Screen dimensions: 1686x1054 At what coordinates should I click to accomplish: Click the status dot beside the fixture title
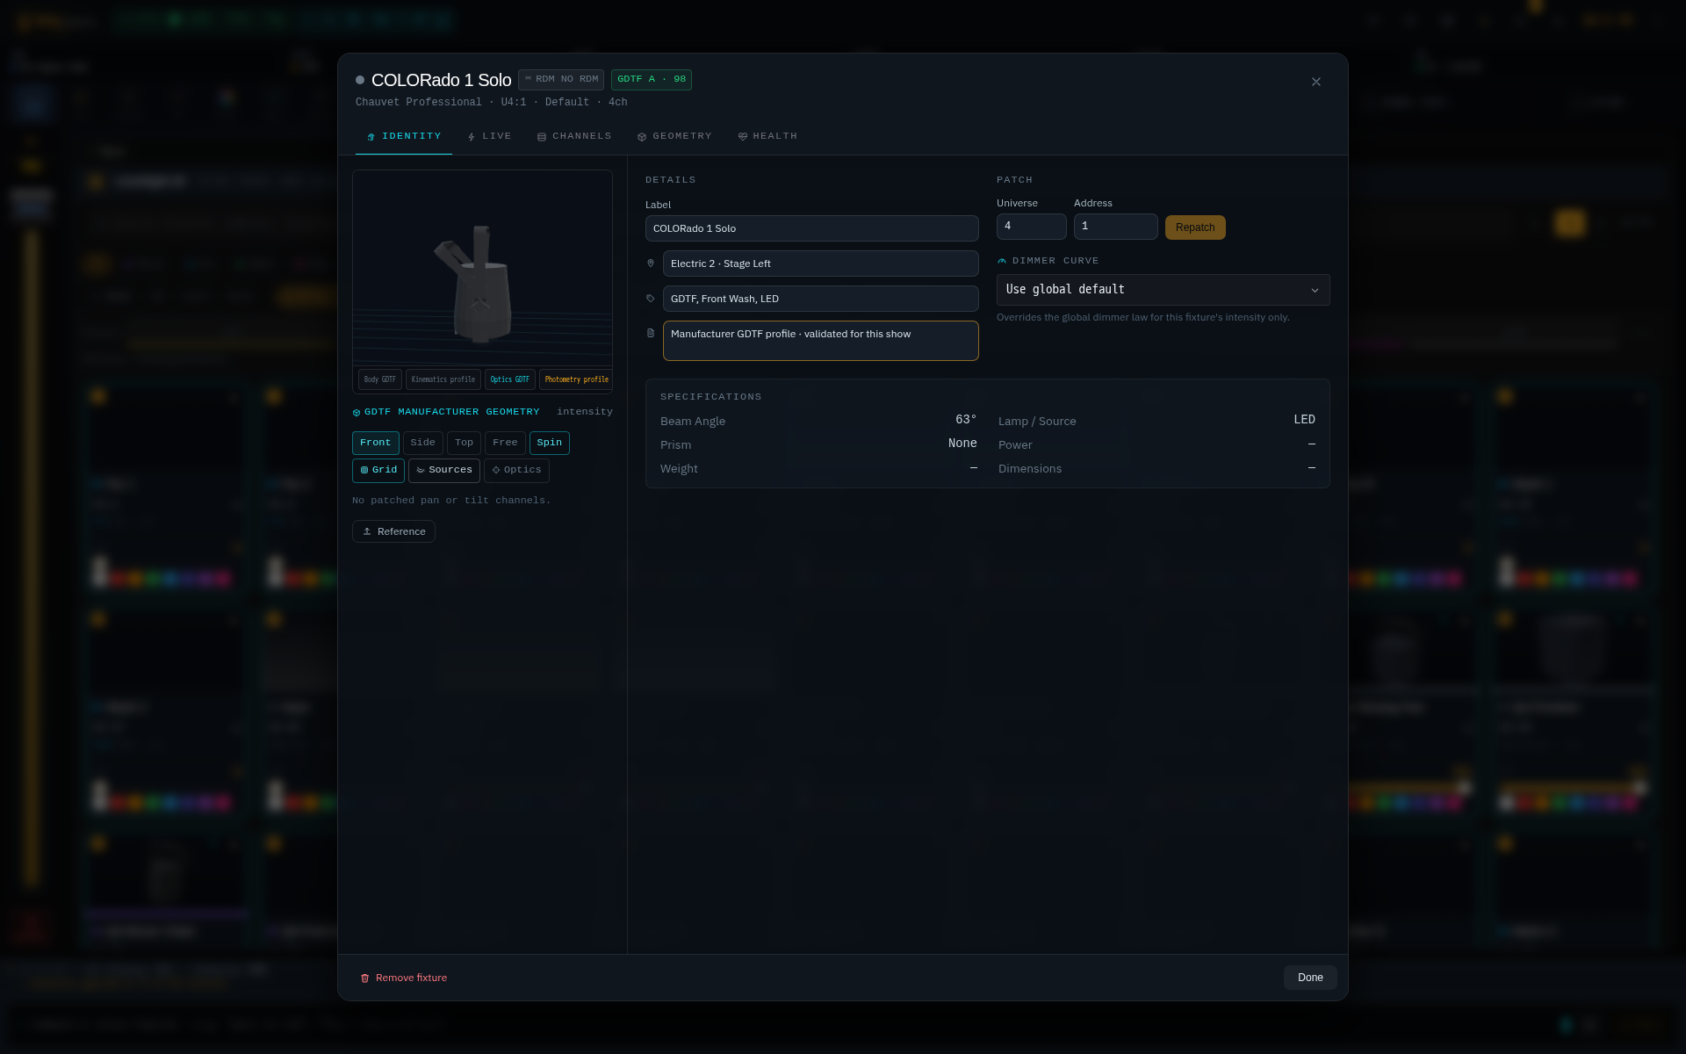[x=360, y=80]
